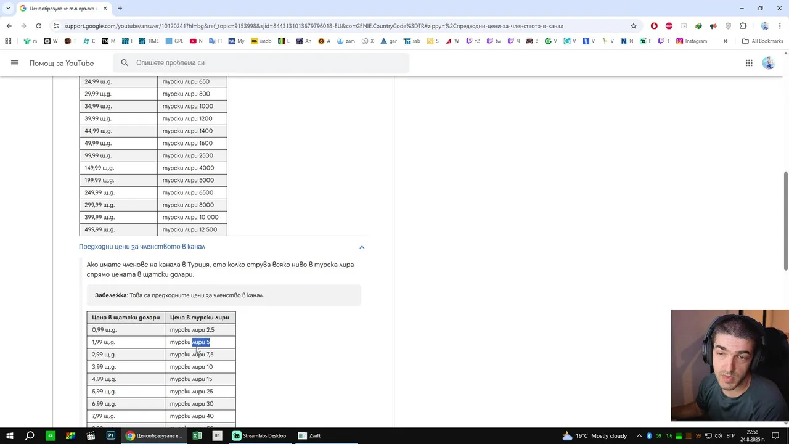
Task: Go back to previous page
Action: click(x=9, y=26)
